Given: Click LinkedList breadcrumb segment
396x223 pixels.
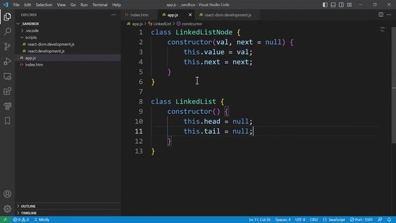Looking at the screenshot, I should pyautogui.click(x=162, y=24).
